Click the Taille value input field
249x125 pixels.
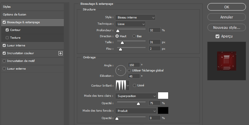(x=154, y=42)
